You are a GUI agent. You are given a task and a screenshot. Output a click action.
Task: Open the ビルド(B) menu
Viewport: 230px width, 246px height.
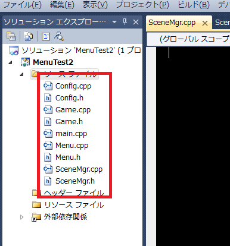[x=194, y=5]
